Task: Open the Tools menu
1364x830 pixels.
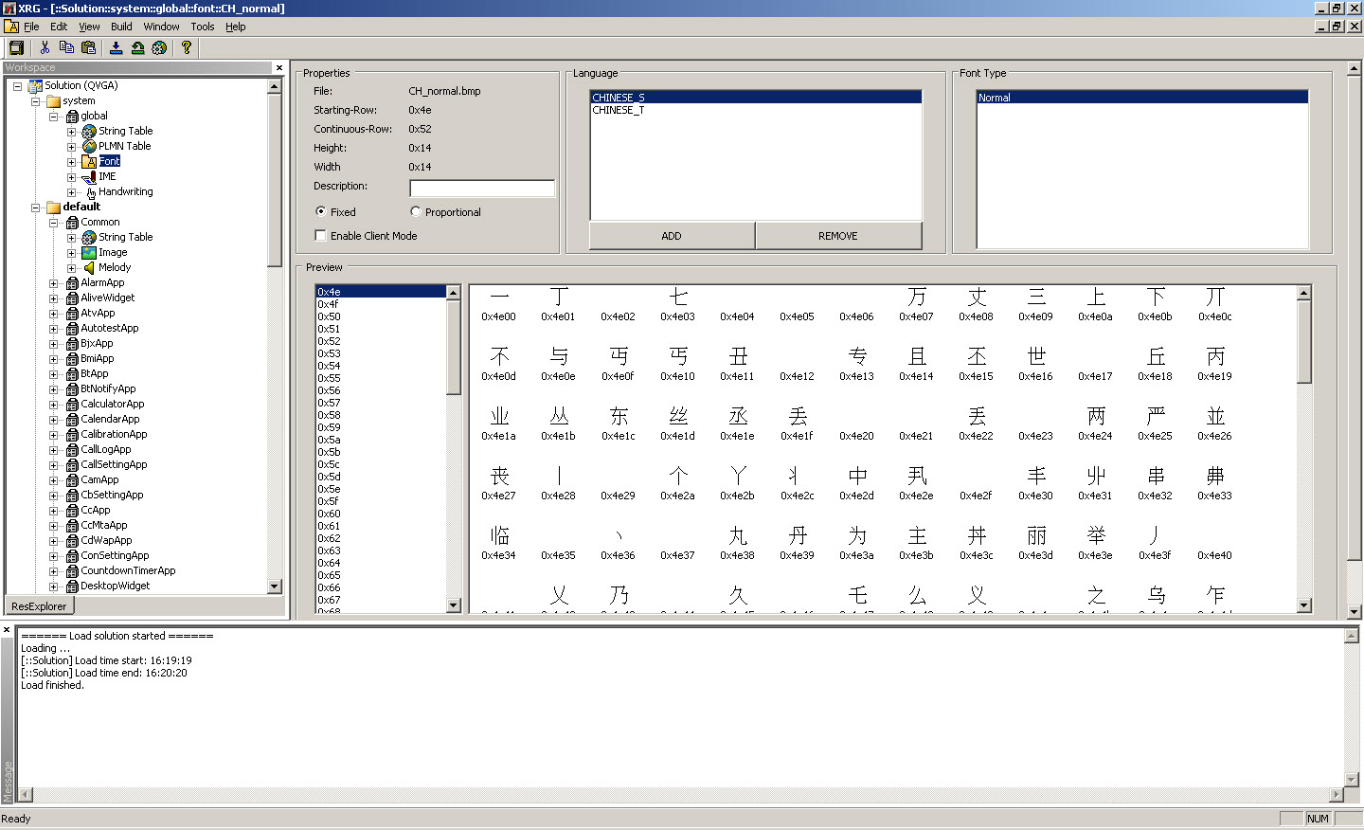Action: click(203, 27)
